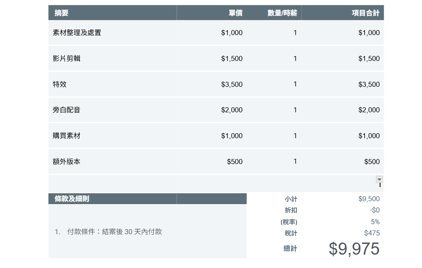The image size is (422, 268).
Task: Select the 折扣 discount amount cell
Action: [x=374, y=210]
